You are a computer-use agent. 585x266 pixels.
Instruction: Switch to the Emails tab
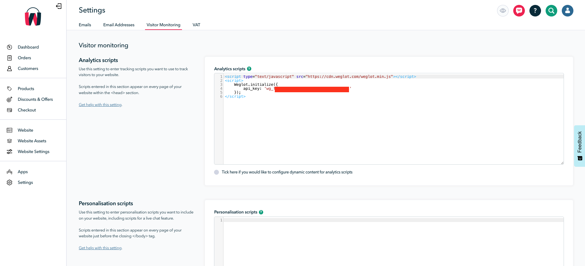[x=85, y=25]
